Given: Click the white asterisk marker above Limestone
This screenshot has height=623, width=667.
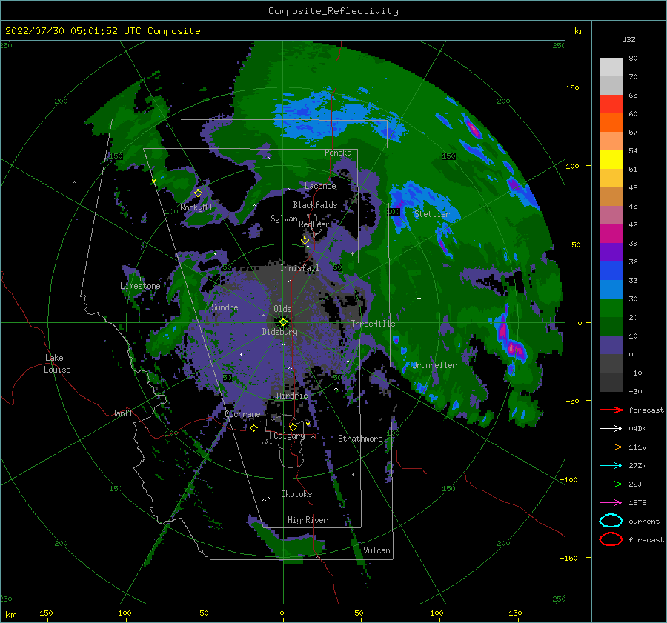Looking at the screenshot, I should coord(140,279).
